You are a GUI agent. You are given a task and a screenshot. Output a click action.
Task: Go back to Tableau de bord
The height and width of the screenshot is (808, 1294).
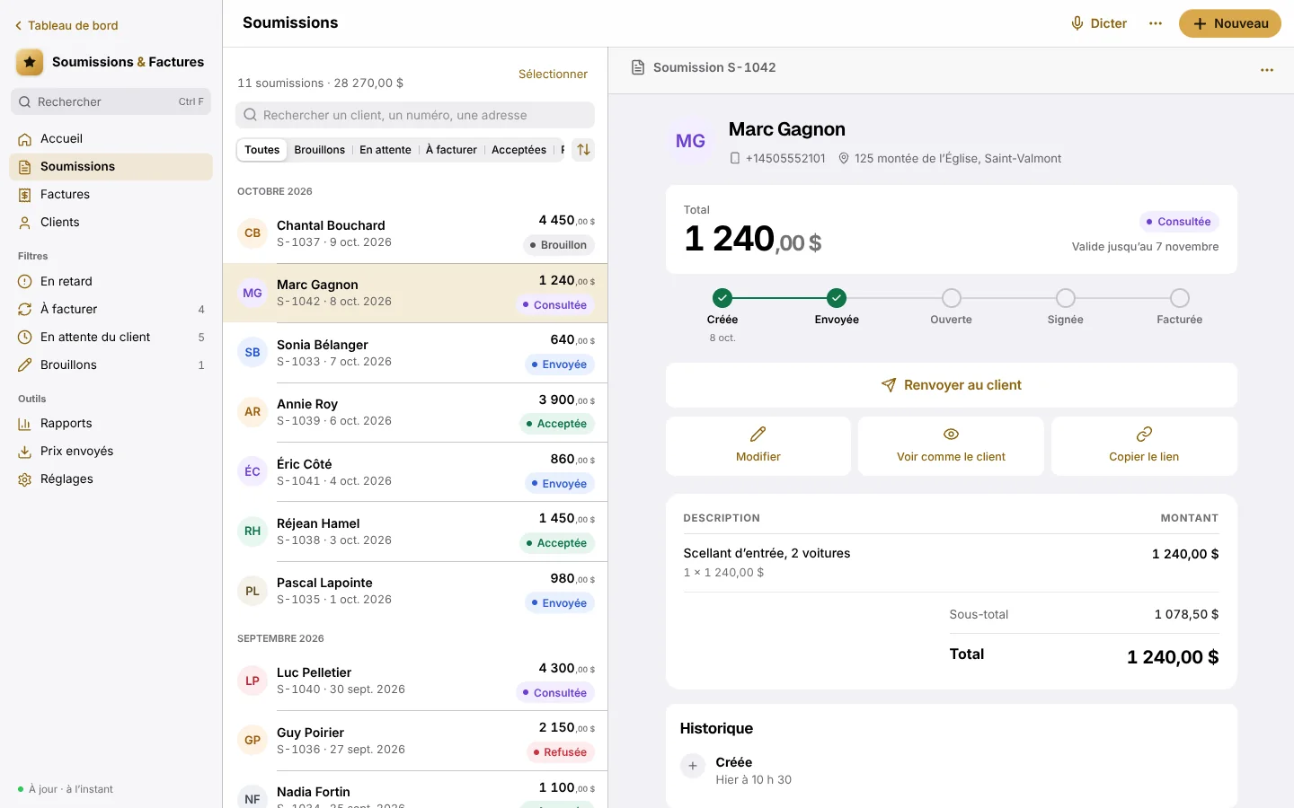click(x=66, y=25)
